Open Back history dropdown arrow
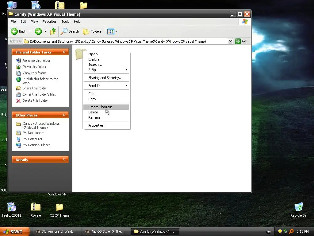The height and width of the screenshot is (236, 314). click(x=30, y=31)
